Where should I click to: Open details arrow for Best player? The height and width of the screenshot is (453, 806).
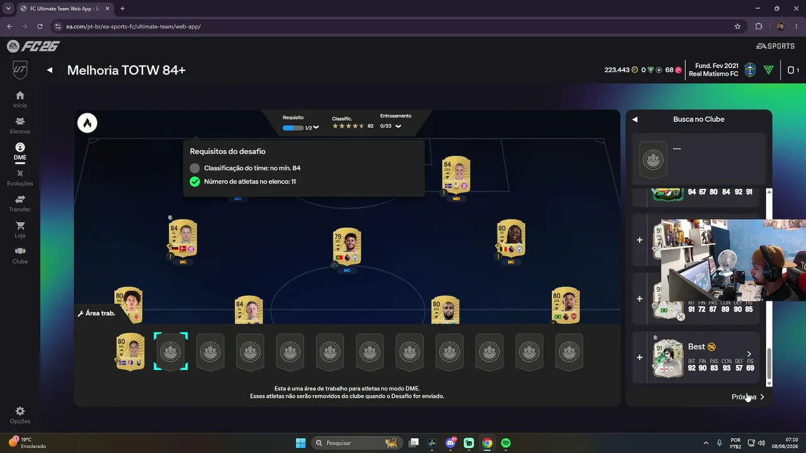point(749,354)
